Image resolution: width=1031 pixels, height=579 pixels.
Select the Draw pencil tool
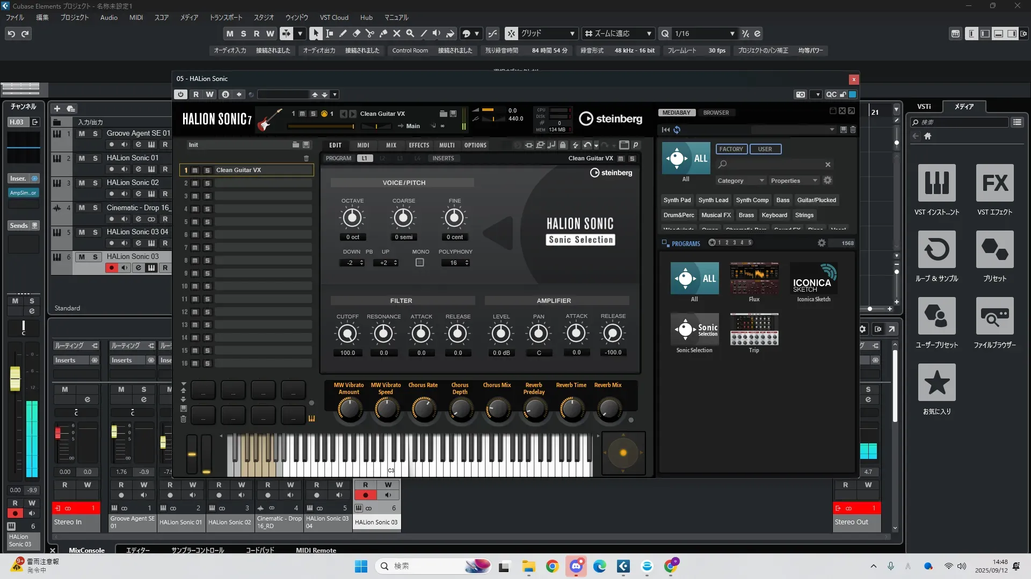[x=343, y=34]
